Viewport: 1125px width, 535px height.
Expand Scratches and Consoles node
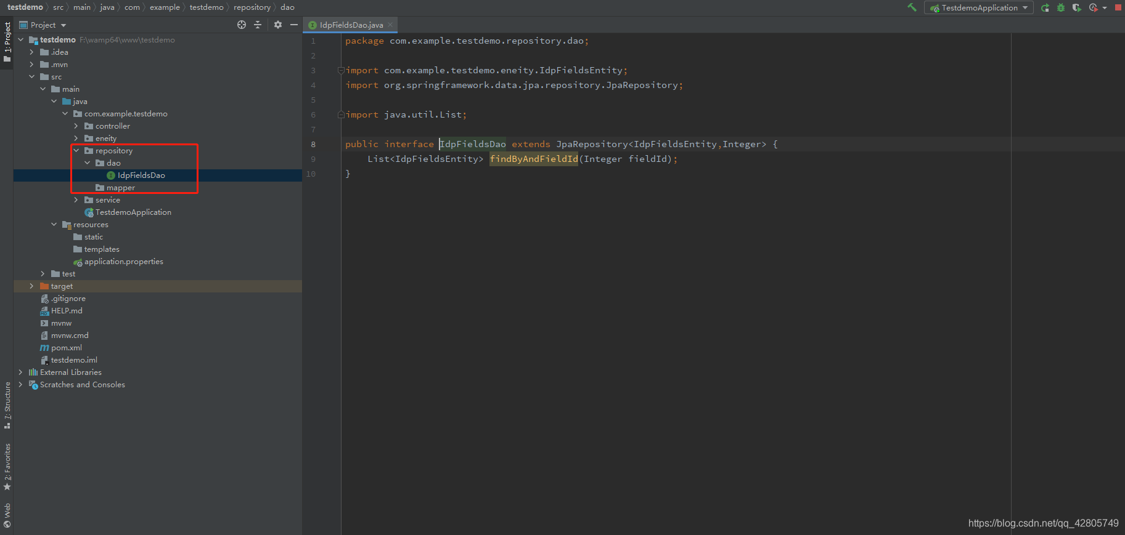(x=21, y=384)
